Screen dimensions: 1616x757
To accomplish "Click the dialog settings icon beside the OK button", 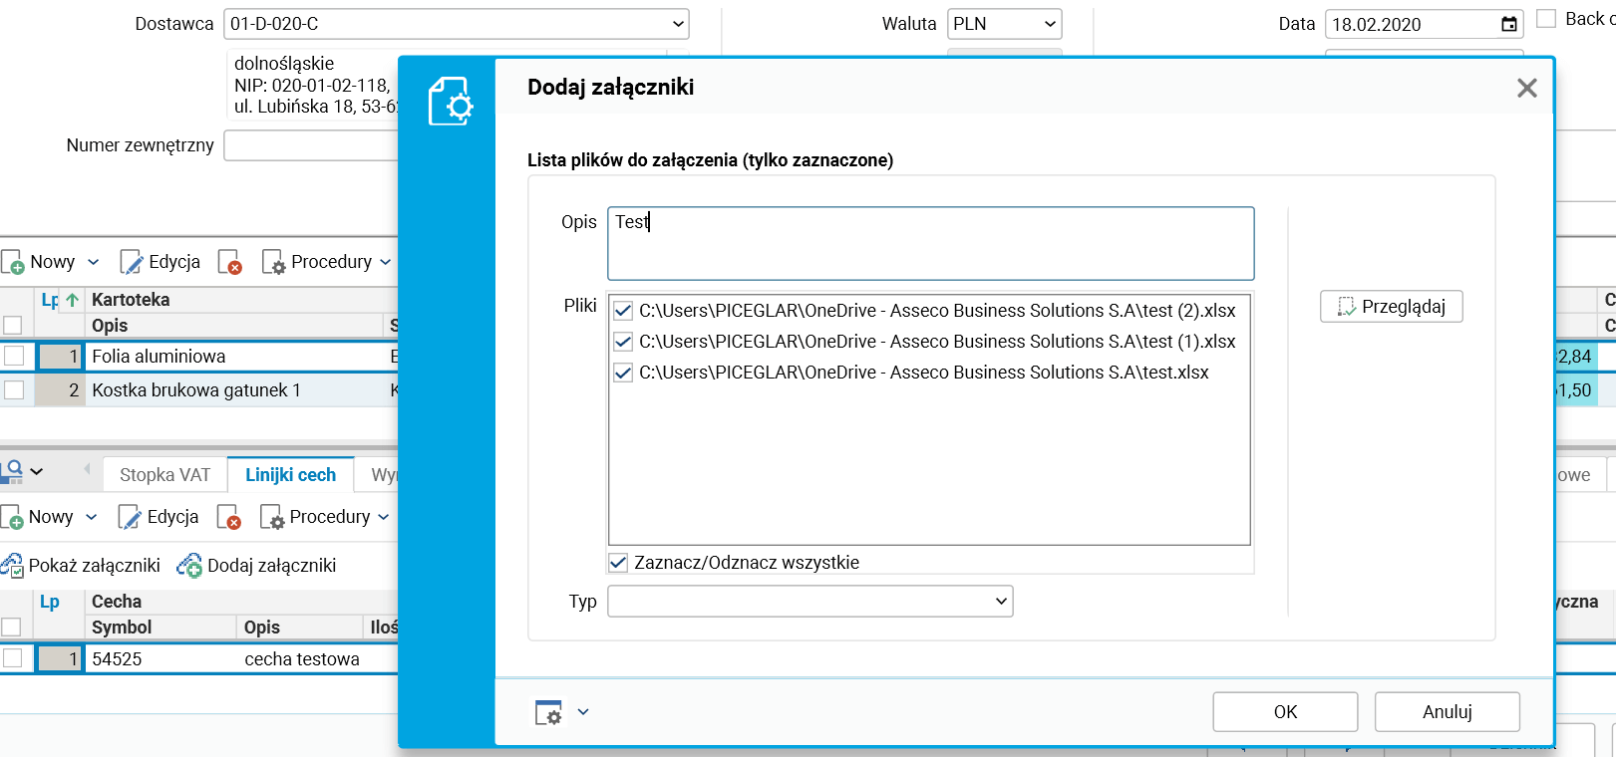I will 548,712.
